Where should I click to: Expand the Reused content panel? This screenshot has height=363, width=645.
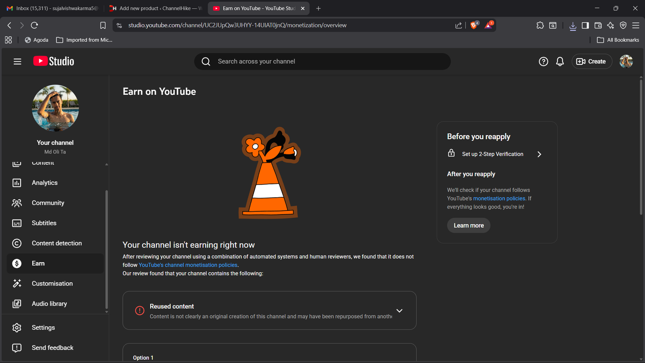399,311
